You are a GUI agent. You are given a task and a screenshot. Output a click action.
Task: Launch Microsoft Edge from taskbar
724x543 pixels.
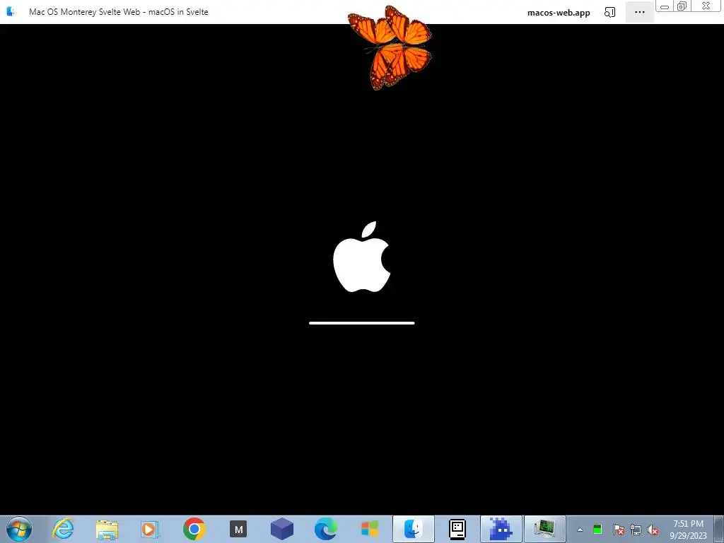click(x=326, y=529)
